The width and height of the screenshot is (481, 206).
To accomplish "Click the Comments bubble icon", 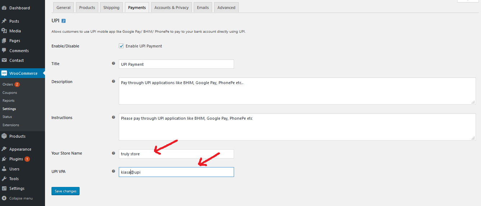I will click(4, 51).
